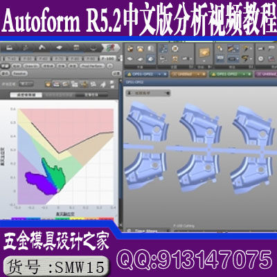This screenshot has width=277, height=277.
Task: Close the green OP01-OP02 view tab
Action: [249, 74]
